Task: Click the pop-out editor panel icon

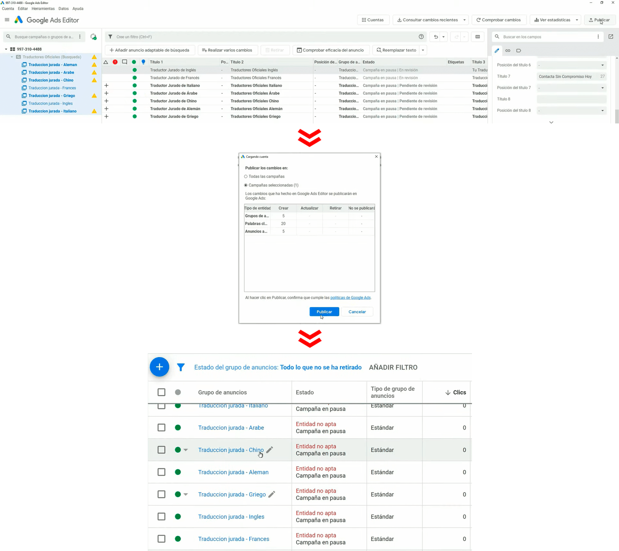Action: pyautogui.click(x=611, y=37)
